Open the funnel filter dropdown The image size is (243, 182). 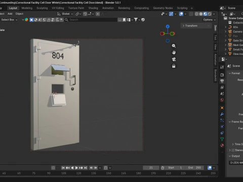tap(137, 20)
